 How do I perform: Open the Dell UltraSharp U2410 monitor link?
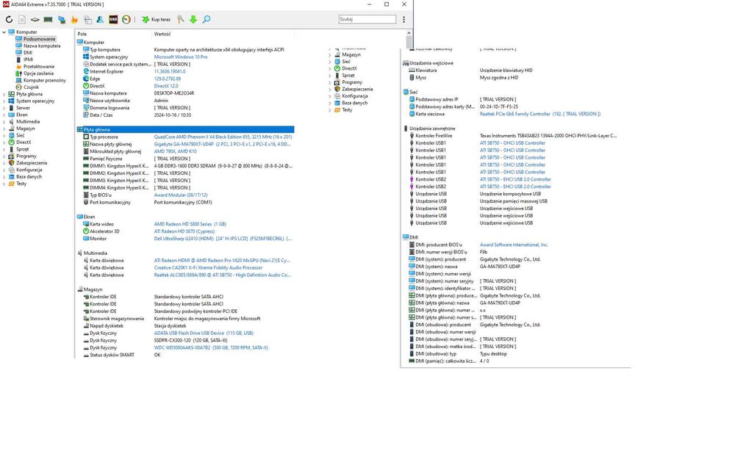pos(223,239)
